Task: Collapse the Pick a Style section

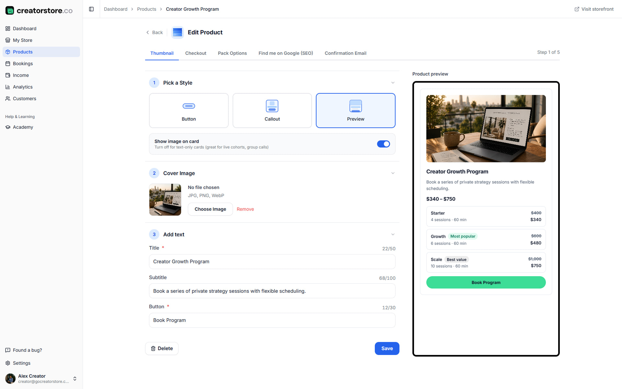Action: coord(393,83)
